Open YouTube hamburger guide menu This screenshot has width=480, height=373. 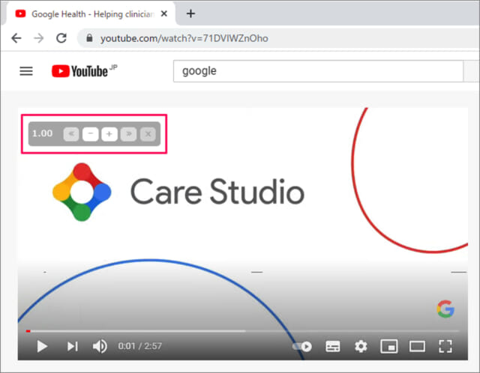(x=26, y=71)
